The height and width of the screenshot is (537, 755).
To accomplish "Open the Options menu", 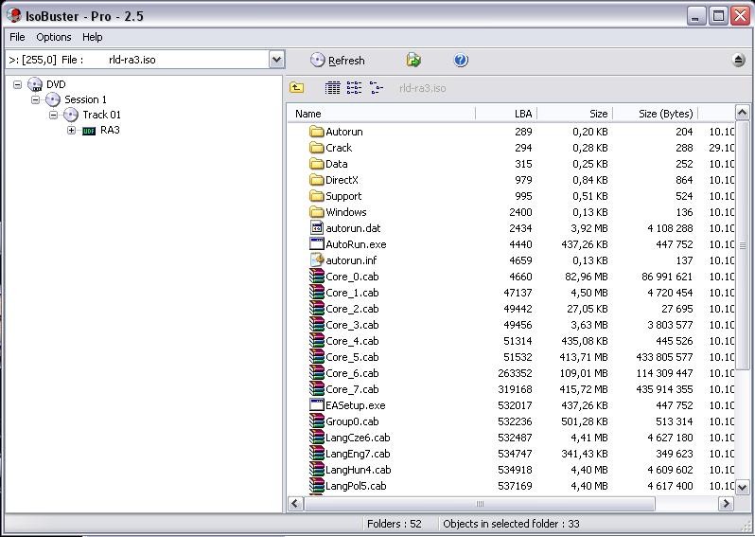I will [x=53, y=37].
